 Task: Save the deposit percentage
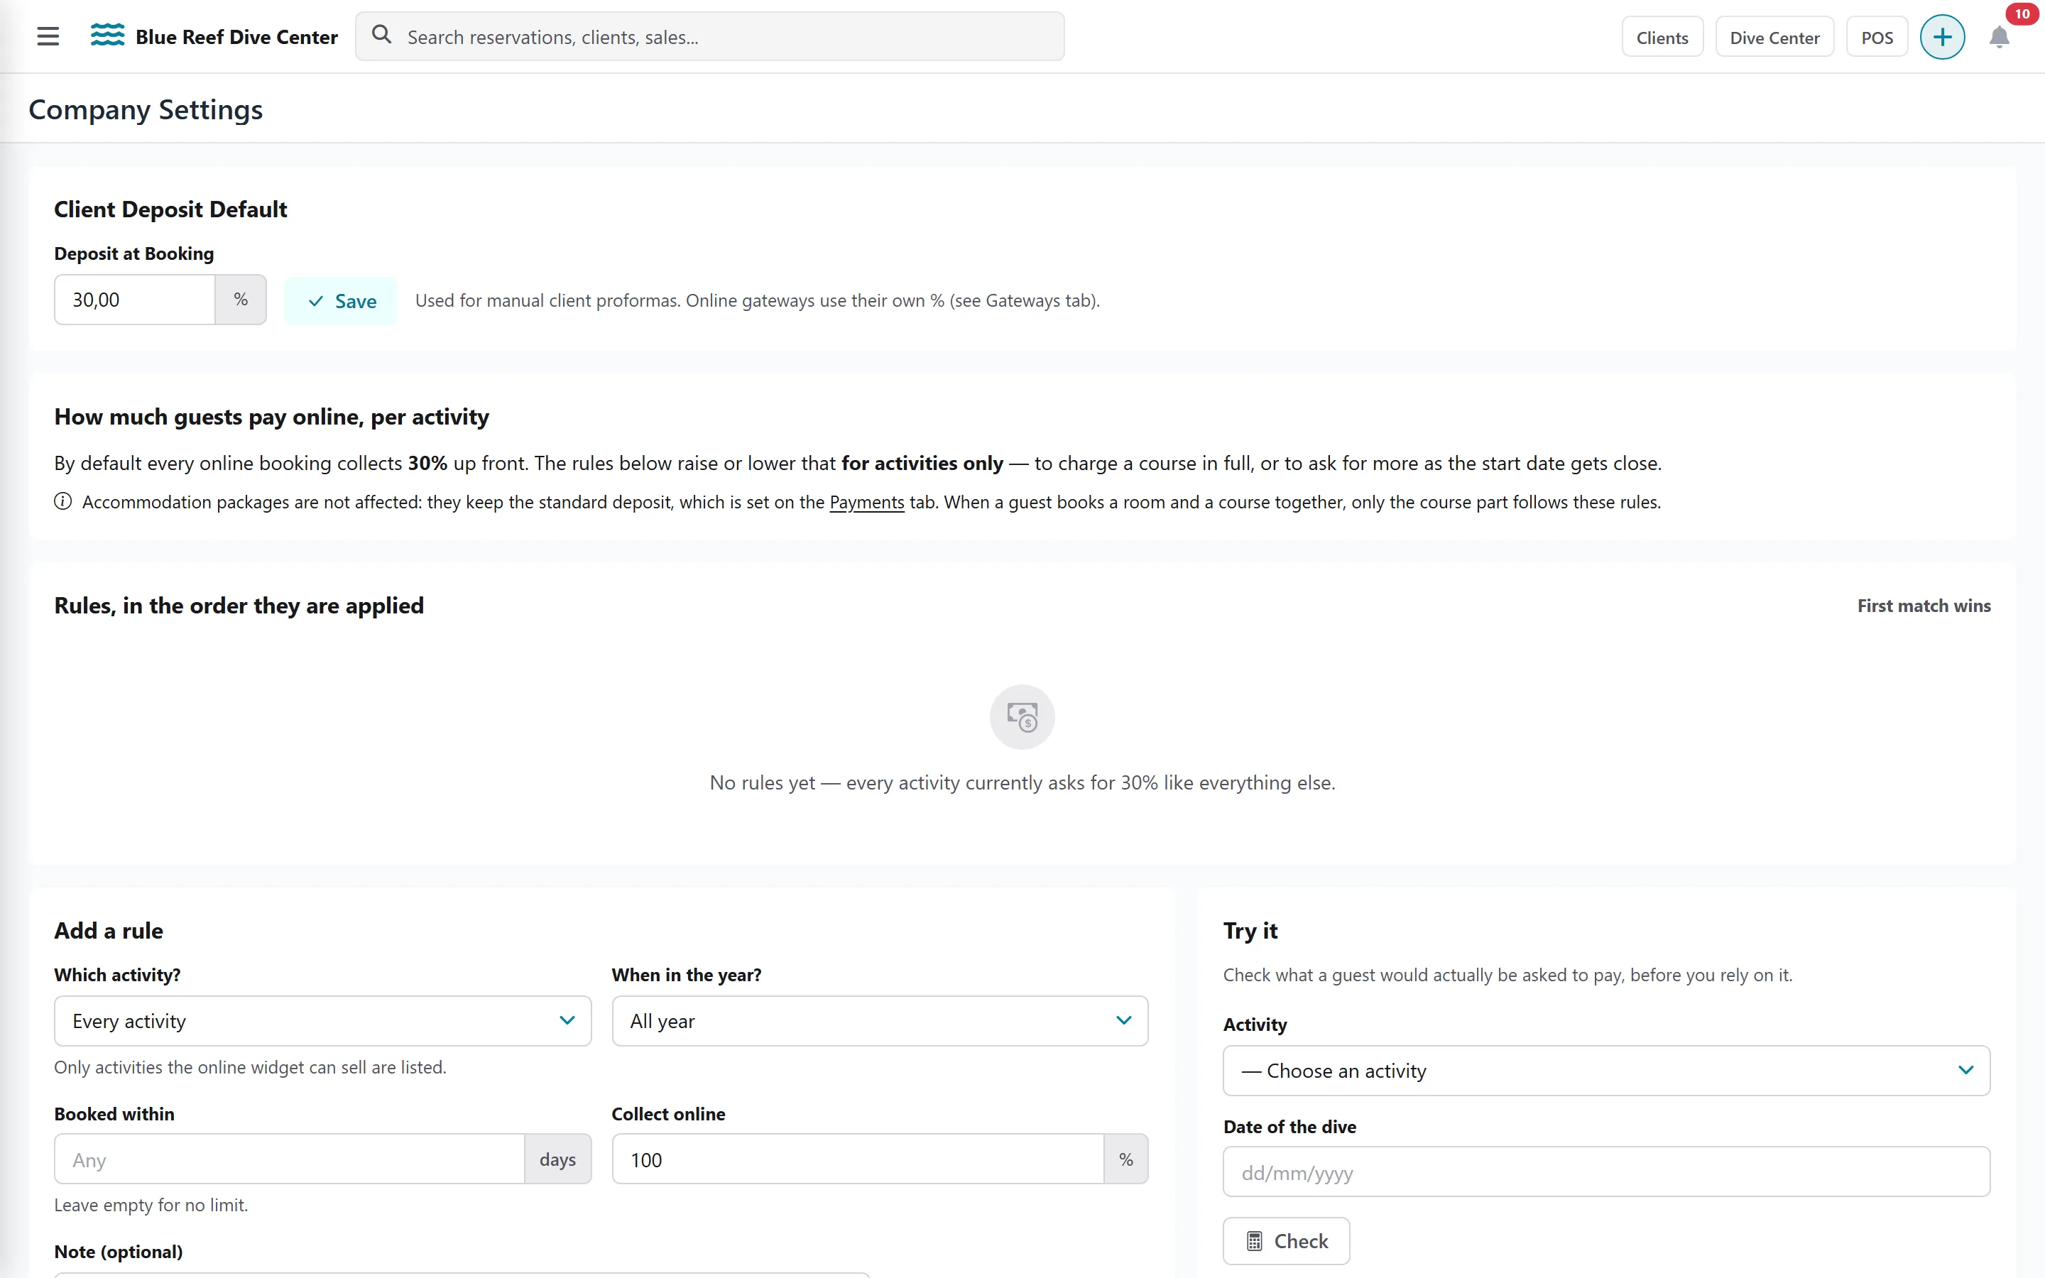click(341, 301)
